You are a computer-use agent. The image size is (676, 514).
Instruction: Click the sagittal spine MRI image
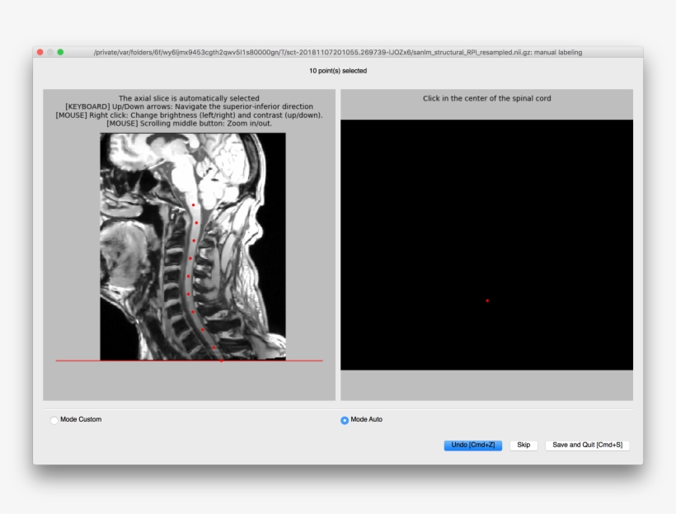[x=193, y=246]
